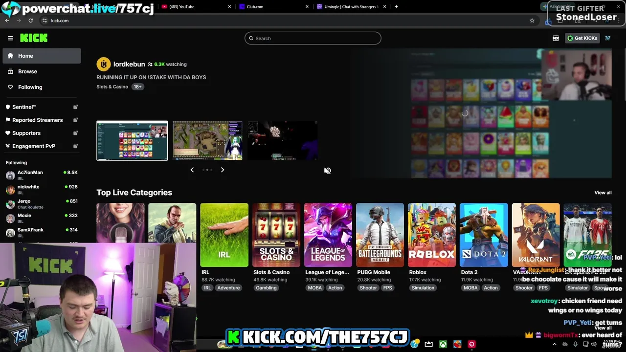Open the IRL category card

tap(224, 235)
